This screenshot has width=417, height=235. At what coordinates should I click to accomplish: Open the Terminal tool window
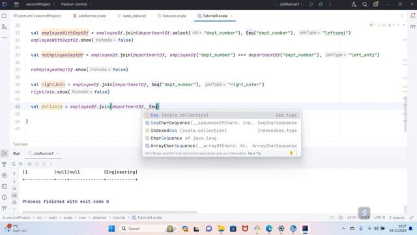[x=5, y=186]
